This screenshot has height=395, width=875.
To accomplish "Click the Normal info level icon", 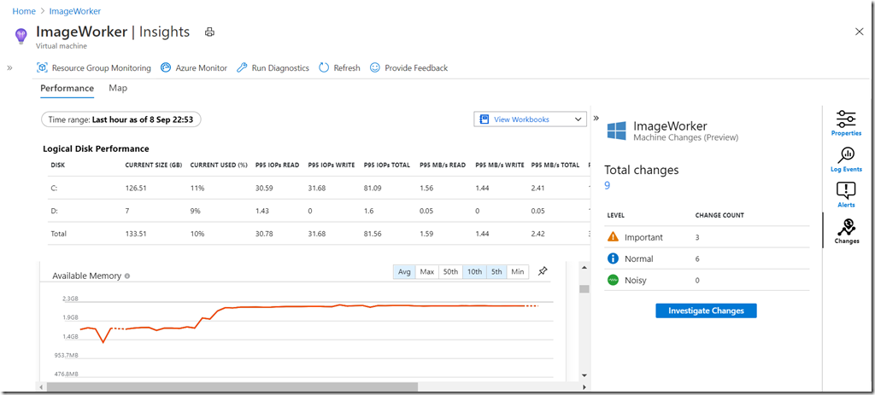I will (x=613, y=258).
